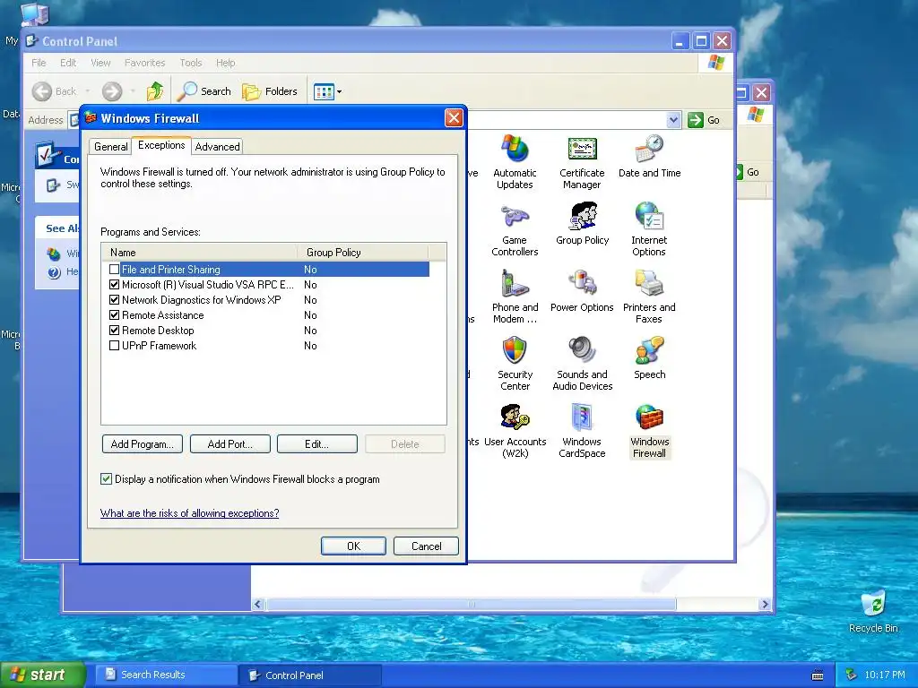Viewport: 918px width, 688px height.
Task: Open the Automatic Updates icon
Action: click(515, 162)
